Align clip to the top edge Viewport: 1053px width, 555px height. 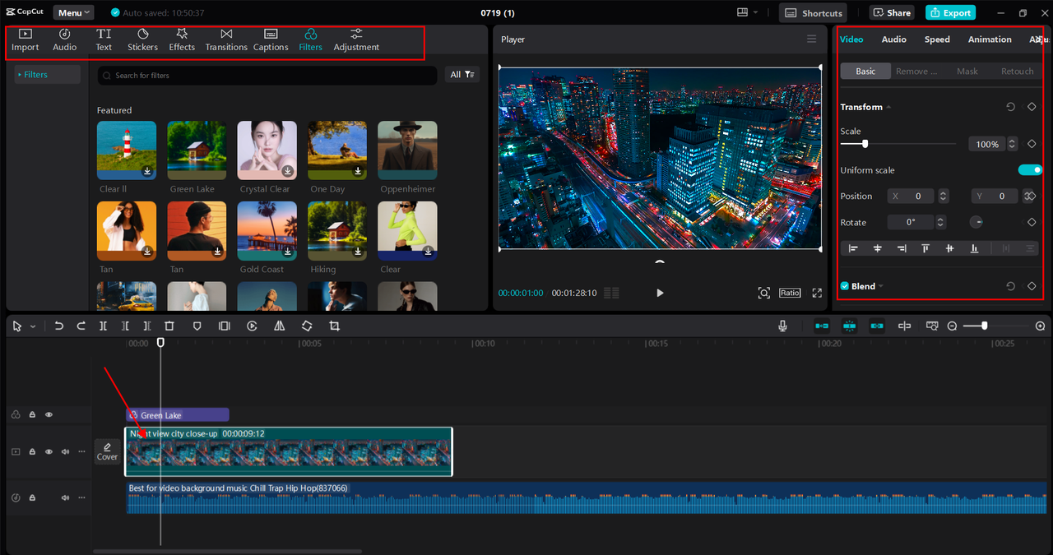925,248
